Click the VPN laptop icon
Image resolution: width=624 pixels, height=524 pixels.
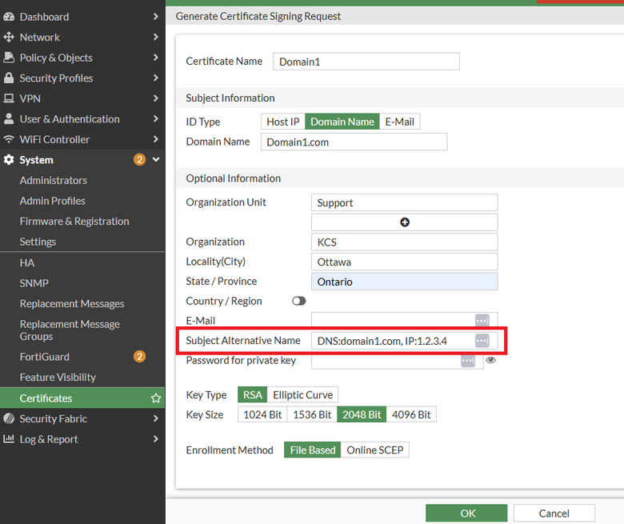pos(9,98)
